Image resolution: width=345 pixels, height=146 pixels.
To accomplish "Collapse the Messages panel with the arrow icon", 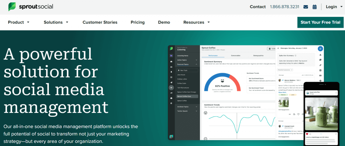I will click(x=278, y=48).
